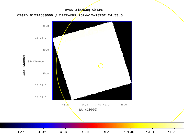Click the 44.0 right ascension tick label

point(85,105)
